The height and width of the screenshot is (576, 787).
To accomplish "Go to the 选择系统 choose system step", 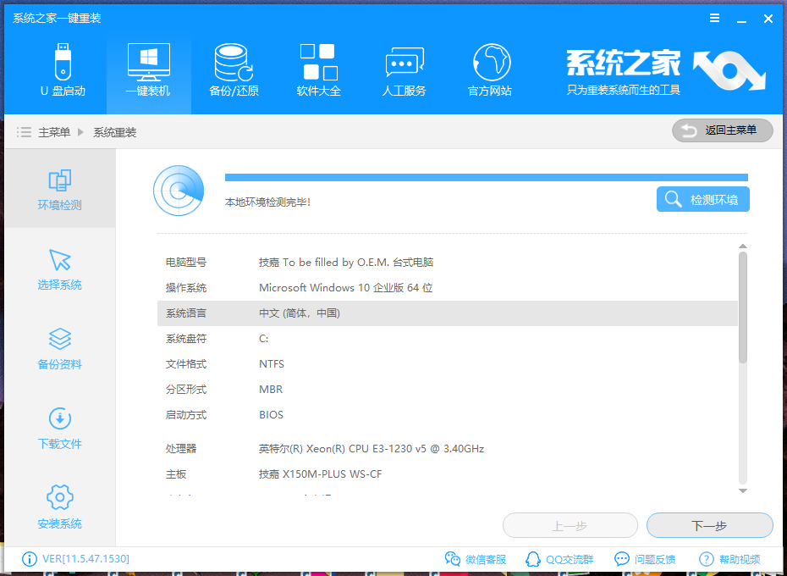I will [x=60, y=269].
